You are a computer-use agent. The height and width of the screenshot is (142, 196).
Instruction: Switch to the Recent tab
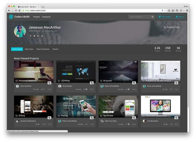(x=55, y=49)
